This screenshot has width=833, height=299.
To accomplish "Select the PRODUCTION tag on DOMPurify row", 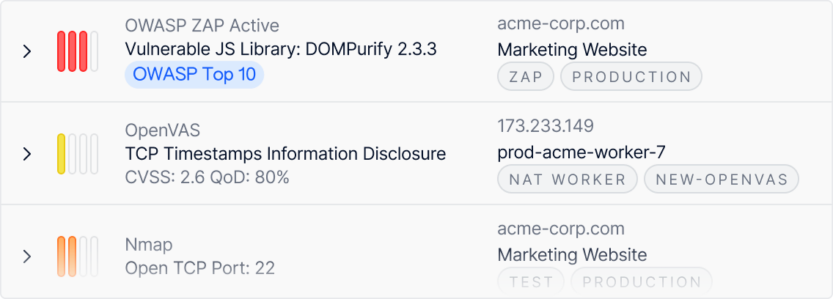I will pos(631,77).
